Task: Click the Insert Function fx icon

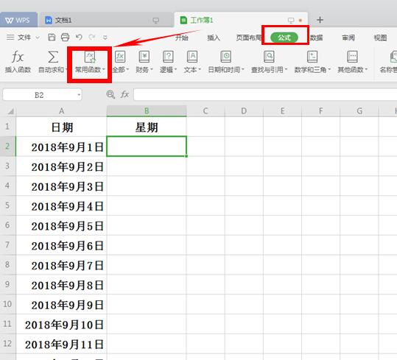Action: tap(18, 57)
